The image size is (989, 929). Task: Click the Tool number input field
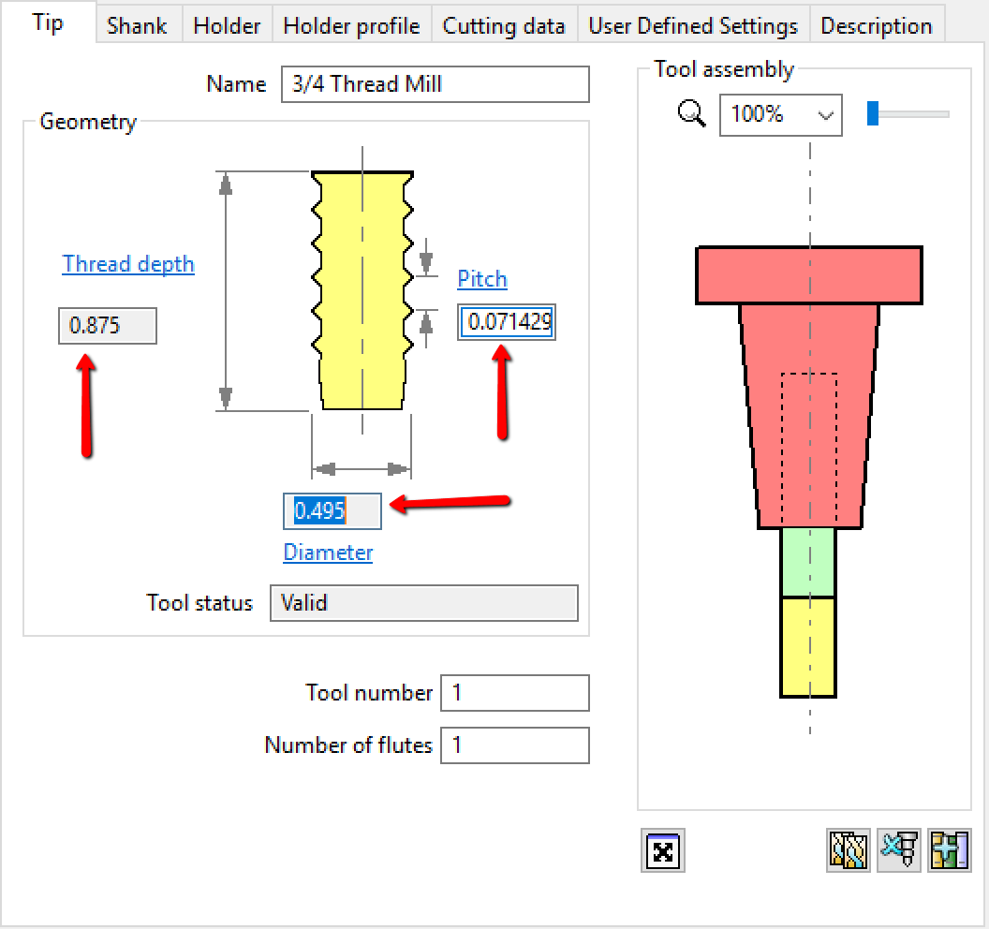coord(515,692)
